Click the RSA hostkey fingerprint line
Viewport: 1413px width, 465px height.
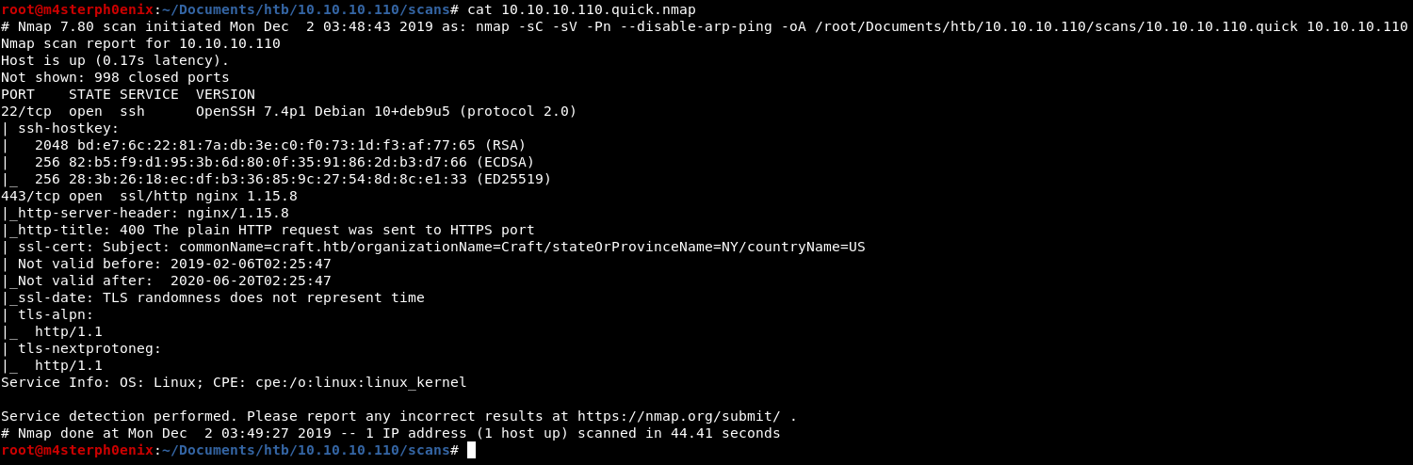click(264, 145)
